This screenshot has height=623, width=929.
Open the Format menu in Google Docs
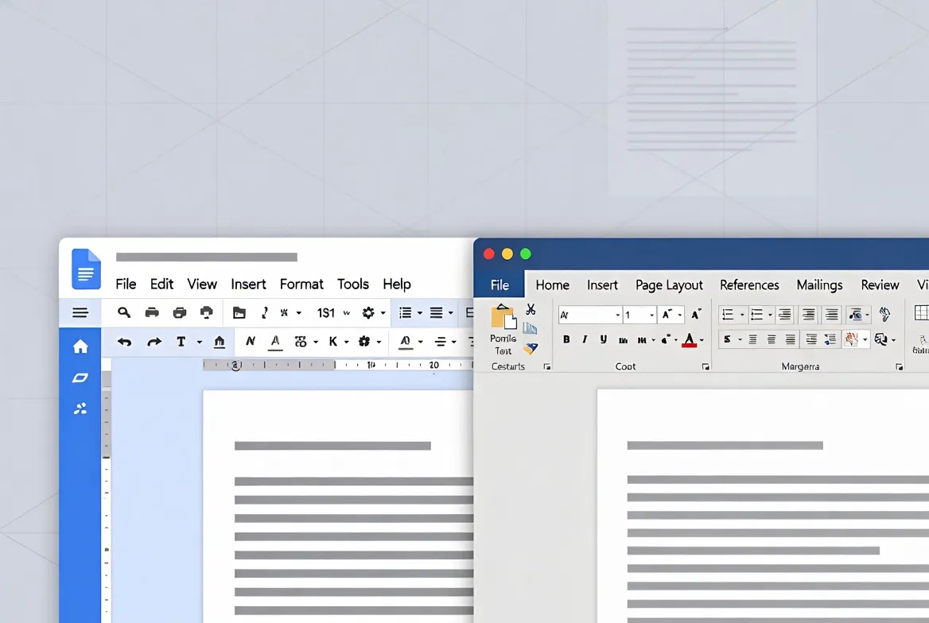301,284
